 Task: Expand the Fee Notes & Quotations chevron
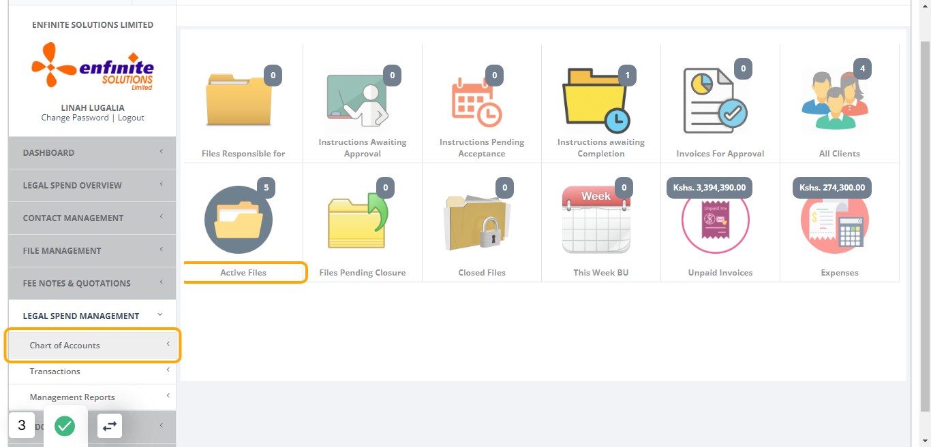point(162,282)
